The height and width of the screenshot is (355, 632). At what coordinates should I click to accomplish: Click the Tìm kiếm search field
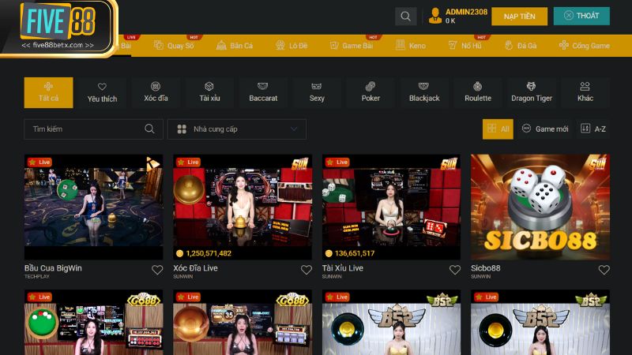(93, 129)
